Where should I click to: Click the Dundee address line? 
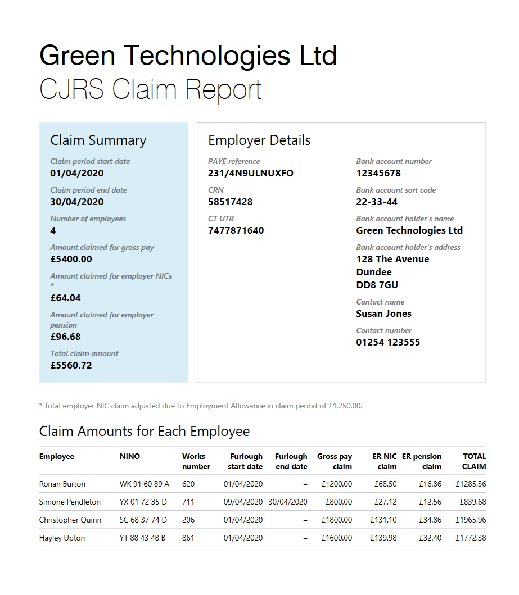(374, 272)
